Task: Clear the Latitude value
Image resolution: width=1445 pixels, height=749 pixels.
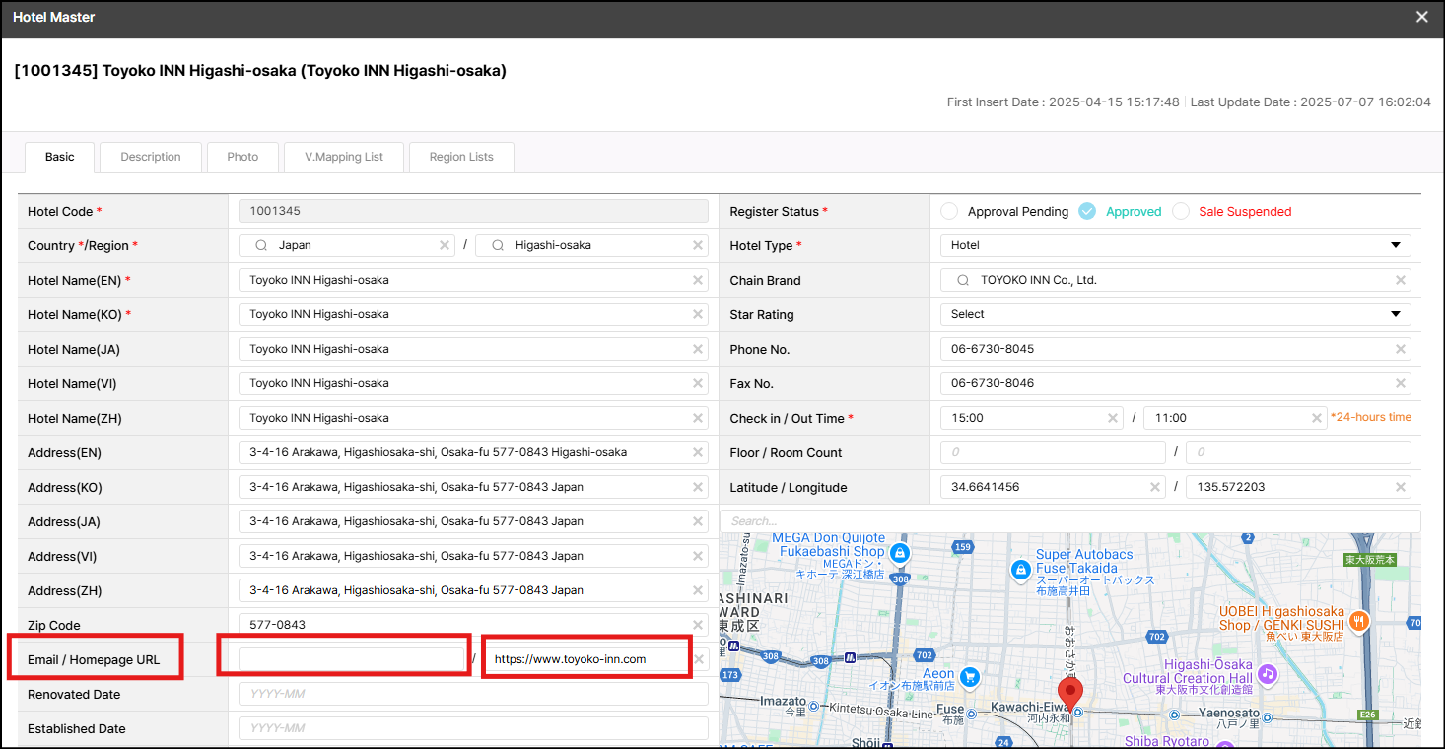Action: pyautogui.click(x=1155, y=487)
